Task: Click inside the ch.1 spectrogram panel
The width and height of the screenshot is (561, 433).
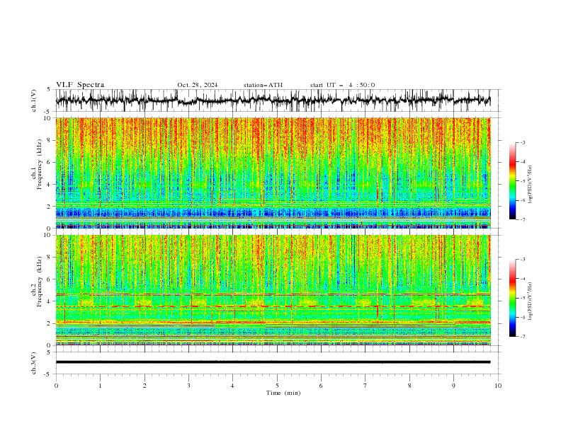Action: [273, 173]
